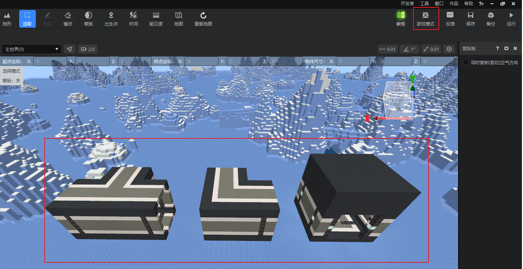Click the 物件尺寸 Y input field
Image resolution: width=523 pixels, height=269 pixels.
395,61
